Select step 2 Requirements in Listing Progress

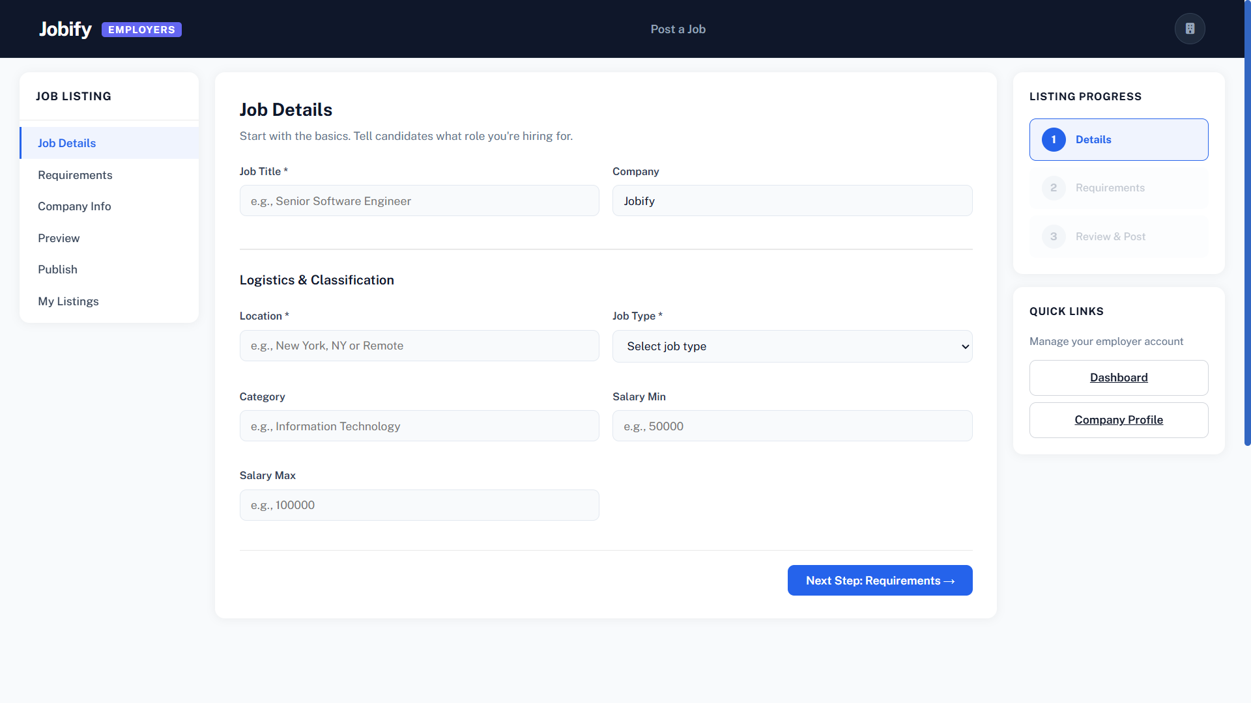tap(1119, 188)
